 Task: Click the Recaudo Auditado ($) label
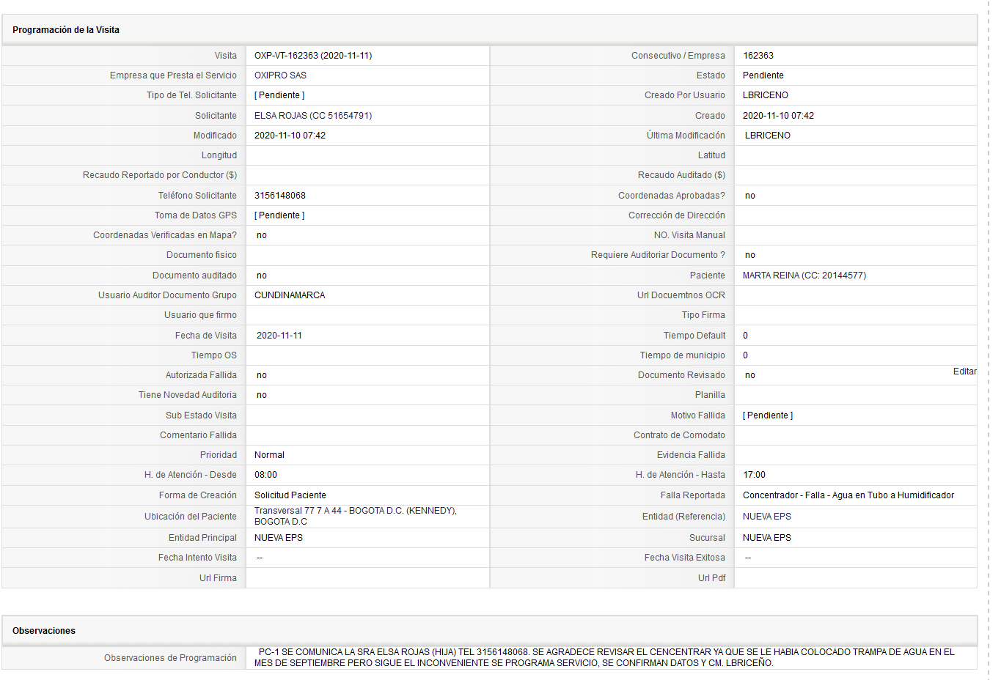pyautogui.click(x=681, y=175)
